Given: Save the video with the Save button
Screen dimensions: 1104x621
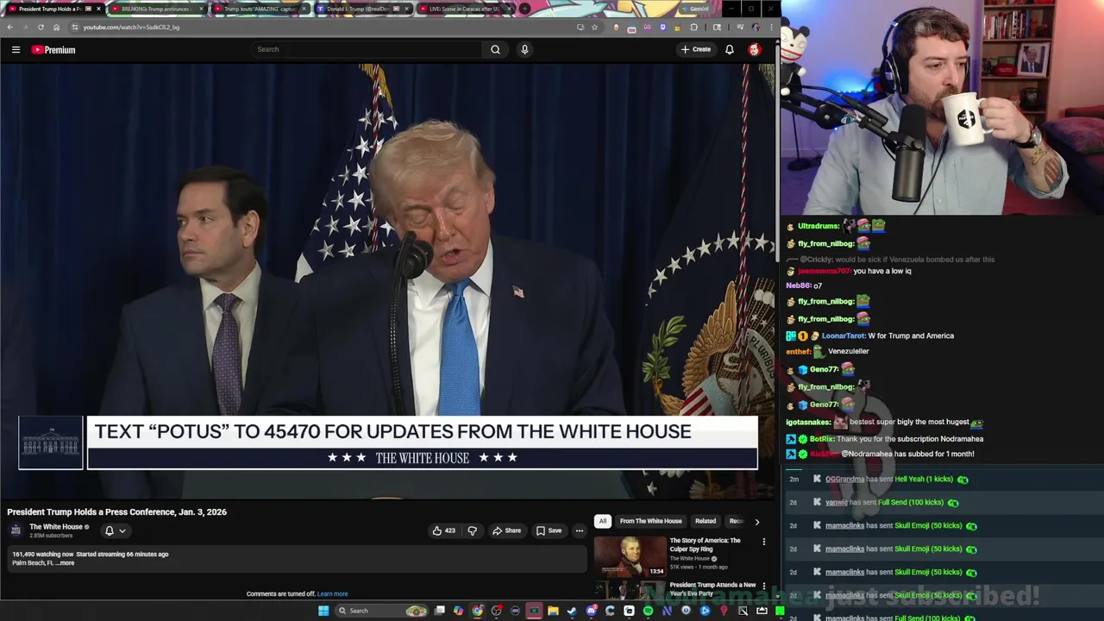Looking at the screenshot, I should click(549, 530).
